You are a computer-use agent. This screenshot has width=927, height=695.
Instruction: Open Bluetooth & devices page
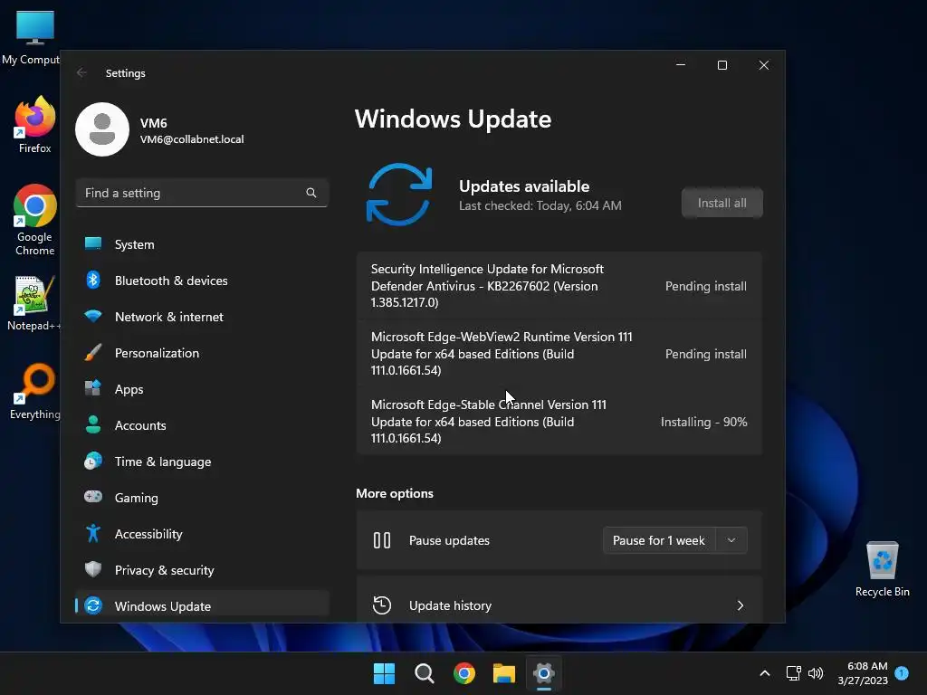[x=202, y=281]
